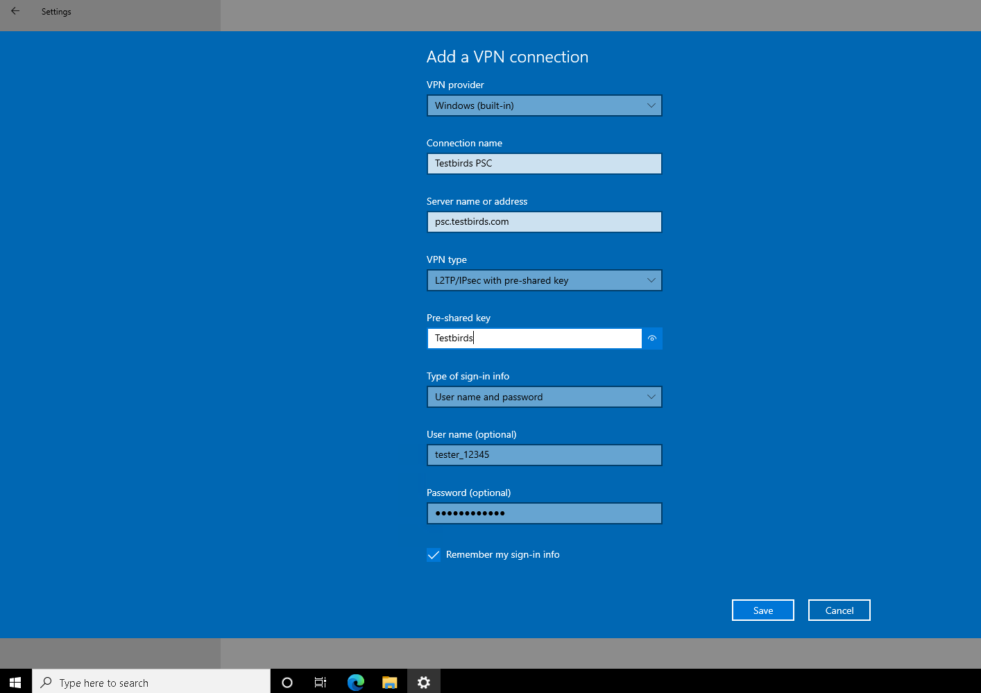Screen dimensions: 981x693
Task: Reveal the pre-shared key with eye icon
Action: point(652,339)
